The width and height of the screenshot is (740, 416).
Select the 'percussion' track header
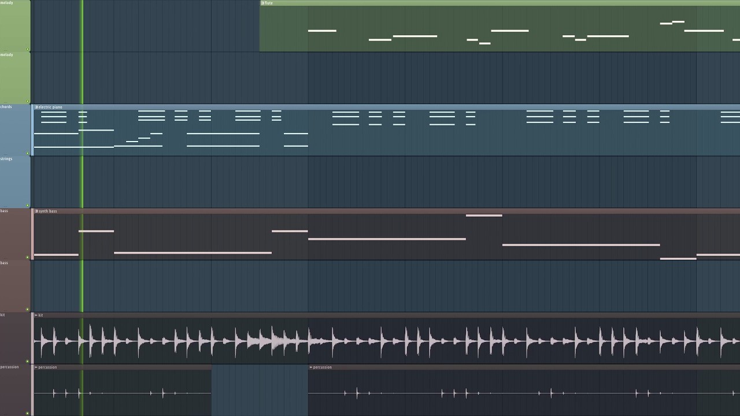pos(15,390)
